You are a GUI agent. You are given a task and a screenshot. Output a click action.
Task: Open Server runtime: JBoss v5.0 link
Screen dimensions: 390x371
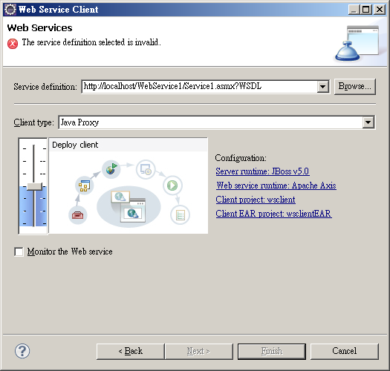[262, 171]
